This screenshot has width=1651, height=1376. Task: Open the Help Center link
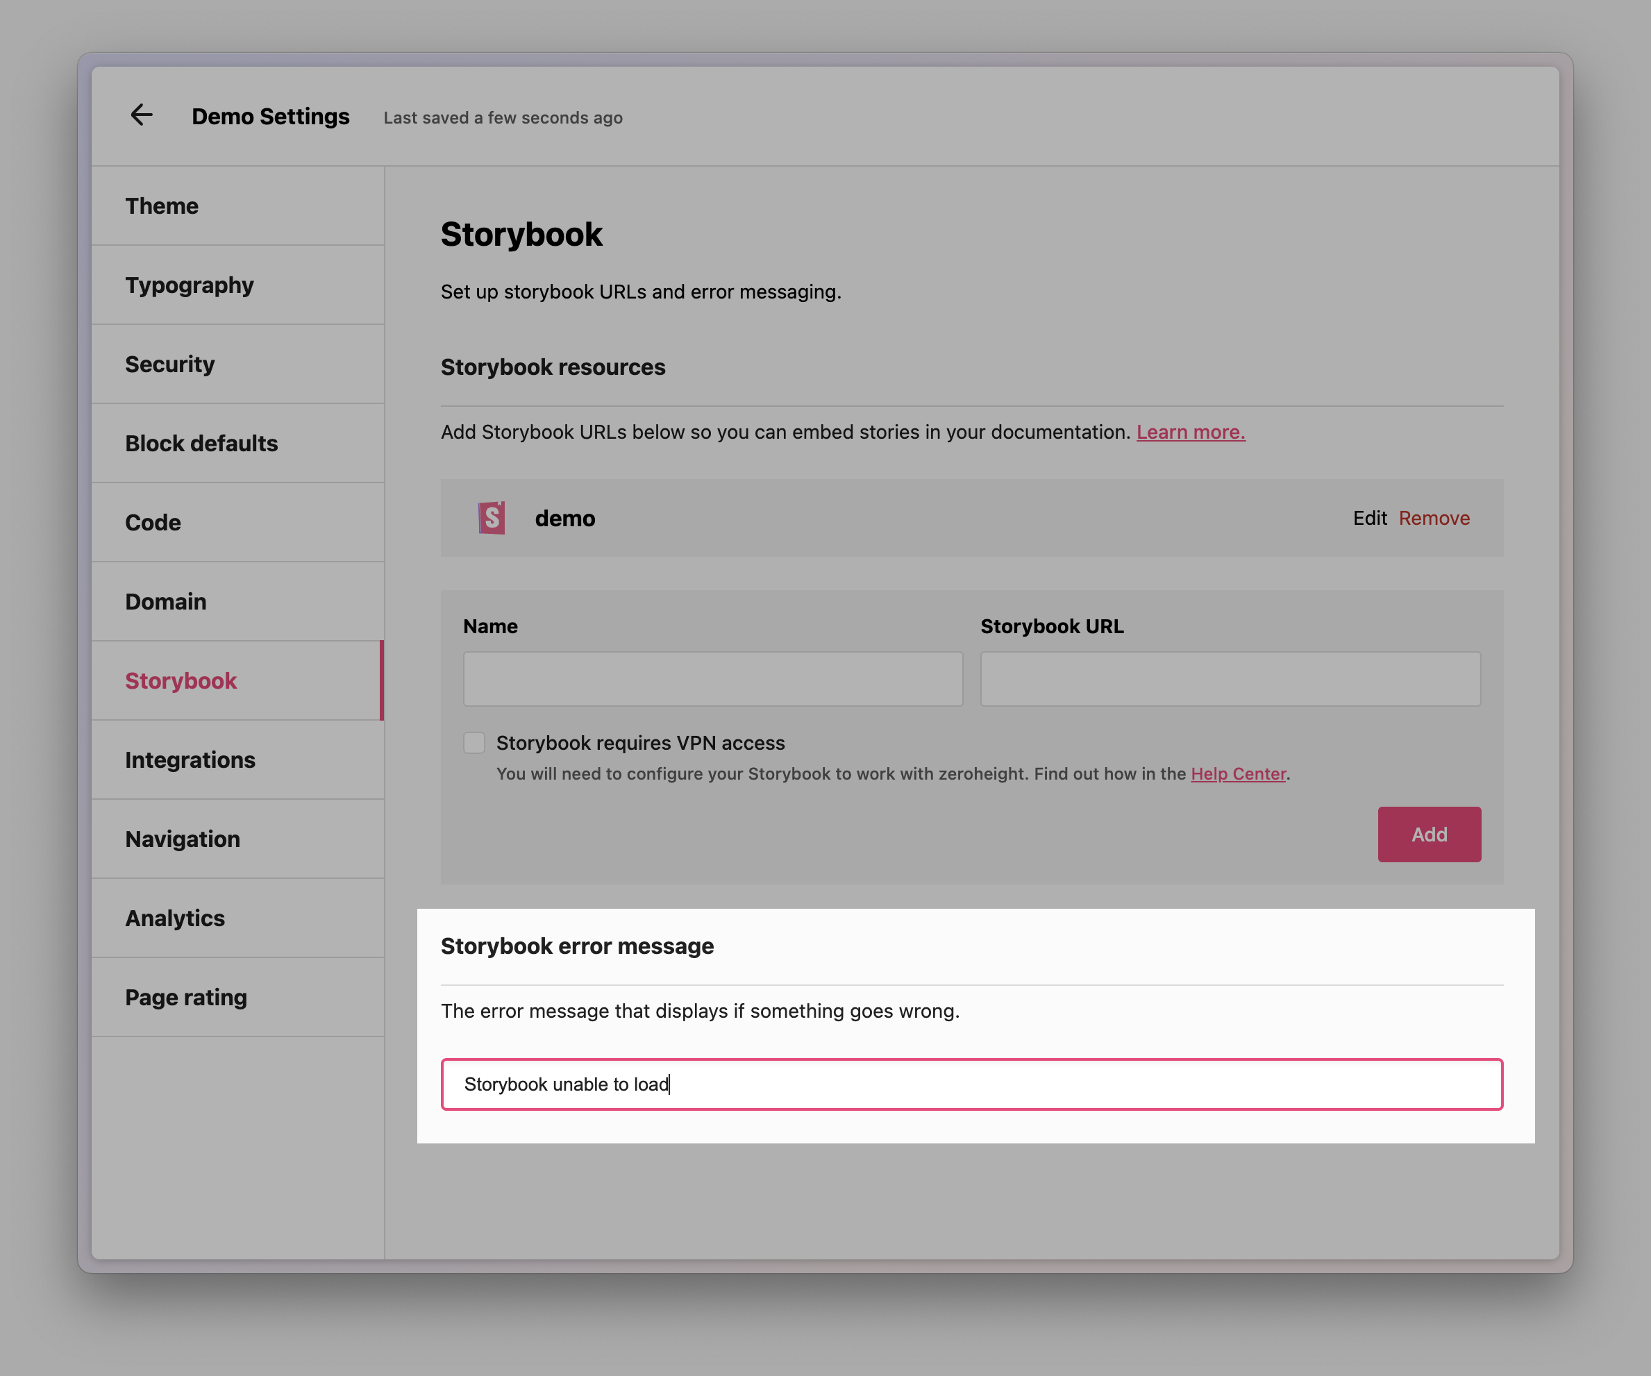pyautogui.click(x=1239, y=773)
